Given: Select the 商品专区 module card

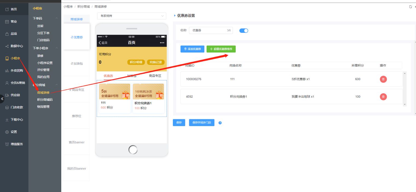Looking at the screenshot, I should click(x=77, y=90).
